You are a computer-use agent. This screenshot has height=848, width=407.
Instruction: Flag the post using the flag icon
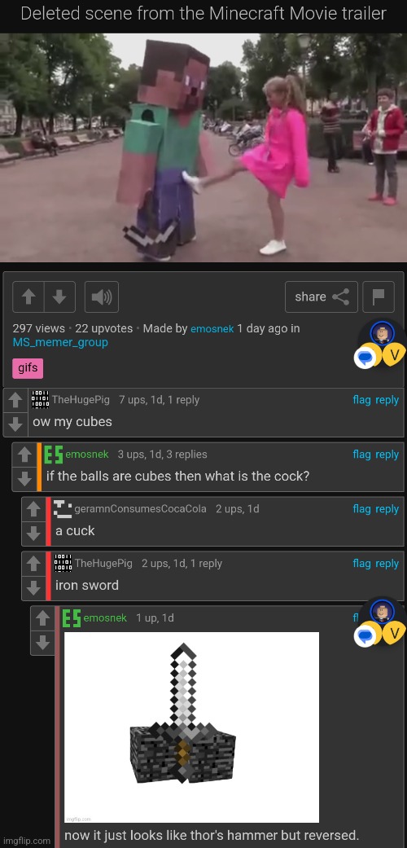379,297
